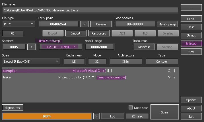Open the Hash window
This screenshot has height=122, width=204.
(x=191, y=27)
